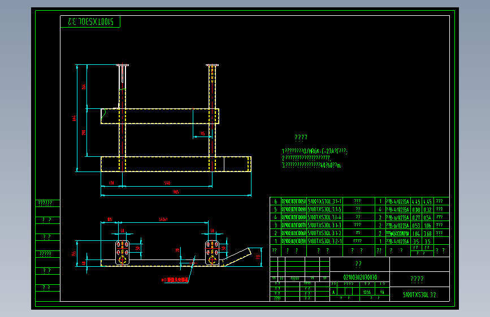Select the tall vertical dimension left of upper view

74,118
